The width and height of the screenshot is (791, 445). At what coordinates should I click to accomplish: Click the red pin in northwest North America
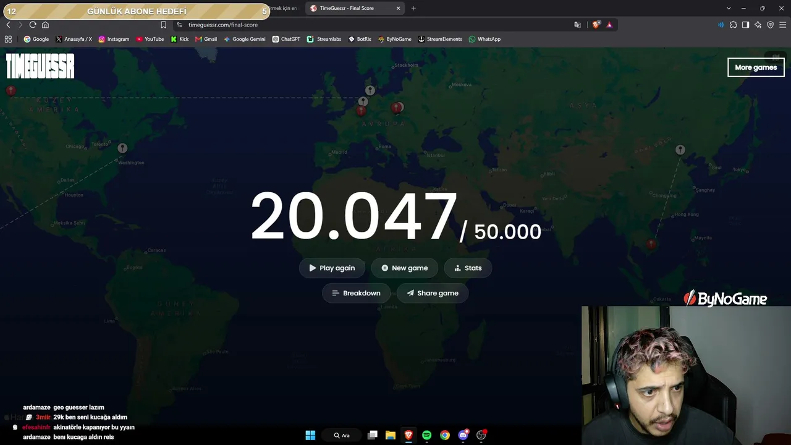pos(11,91)
